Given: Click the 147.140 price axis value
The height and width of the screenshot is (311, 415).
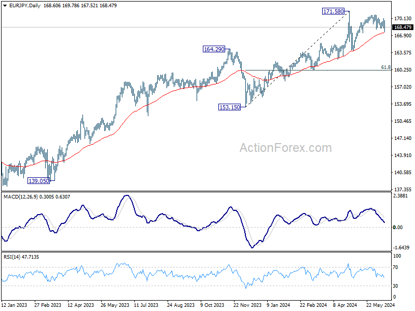Looking at the screenshot, I should click(403, 138).
